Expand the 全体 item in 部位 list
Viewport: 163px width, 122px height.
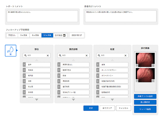click(24, 65)
